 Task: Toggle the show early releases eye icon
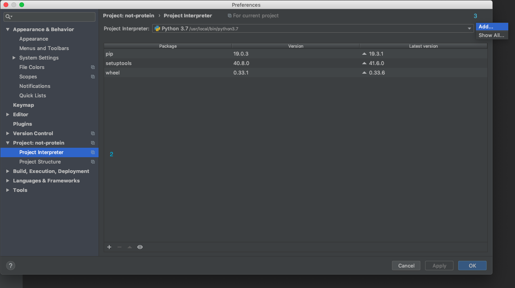(140, 247)
